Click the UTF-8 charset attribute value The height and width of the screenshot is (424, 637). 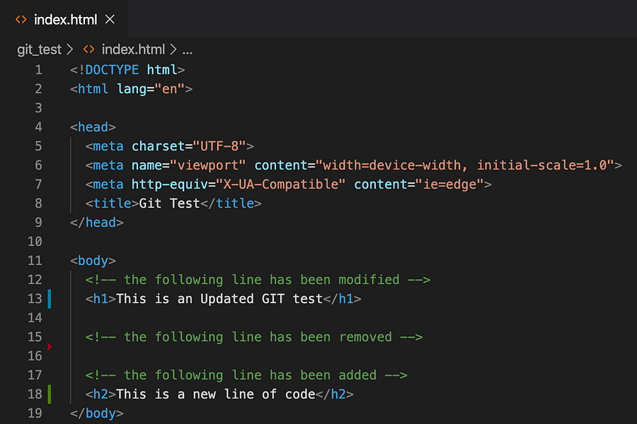(219, 146)
